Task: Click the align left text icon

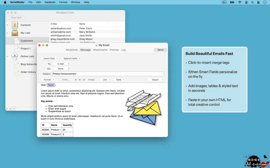Action: pos(76,80)
